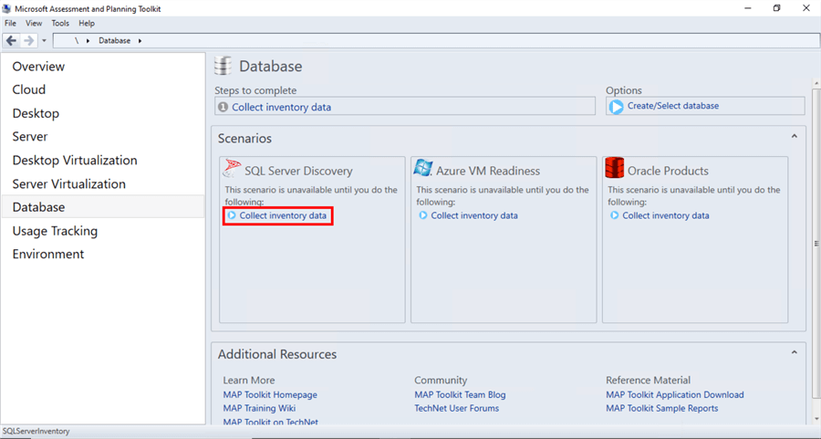
Task: Open the Tools menu
Action: 60,23
